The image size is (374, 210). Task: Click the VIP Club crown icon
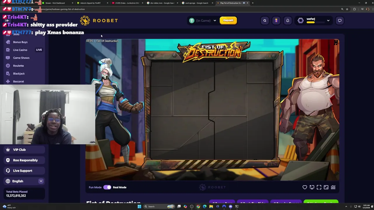coord(8,150)
